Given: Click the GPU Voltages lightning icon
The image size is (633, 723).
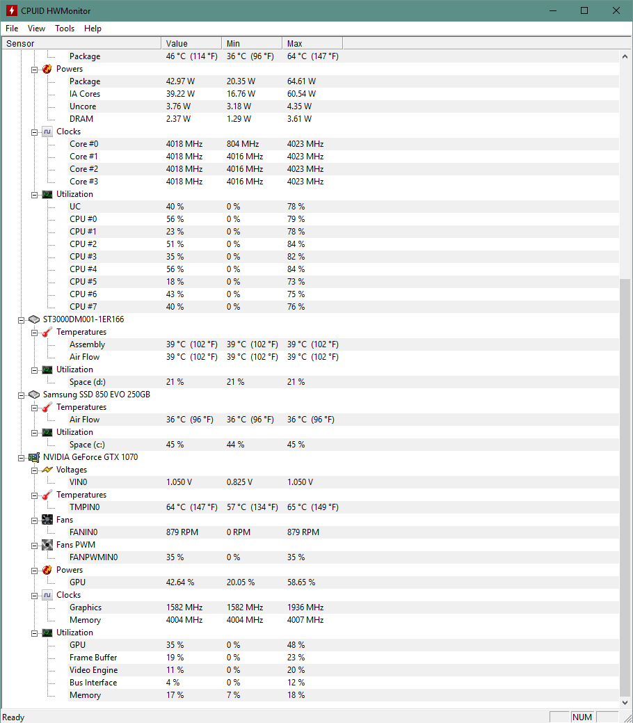Looking at the screenshot, I should [x=47, y=470].
